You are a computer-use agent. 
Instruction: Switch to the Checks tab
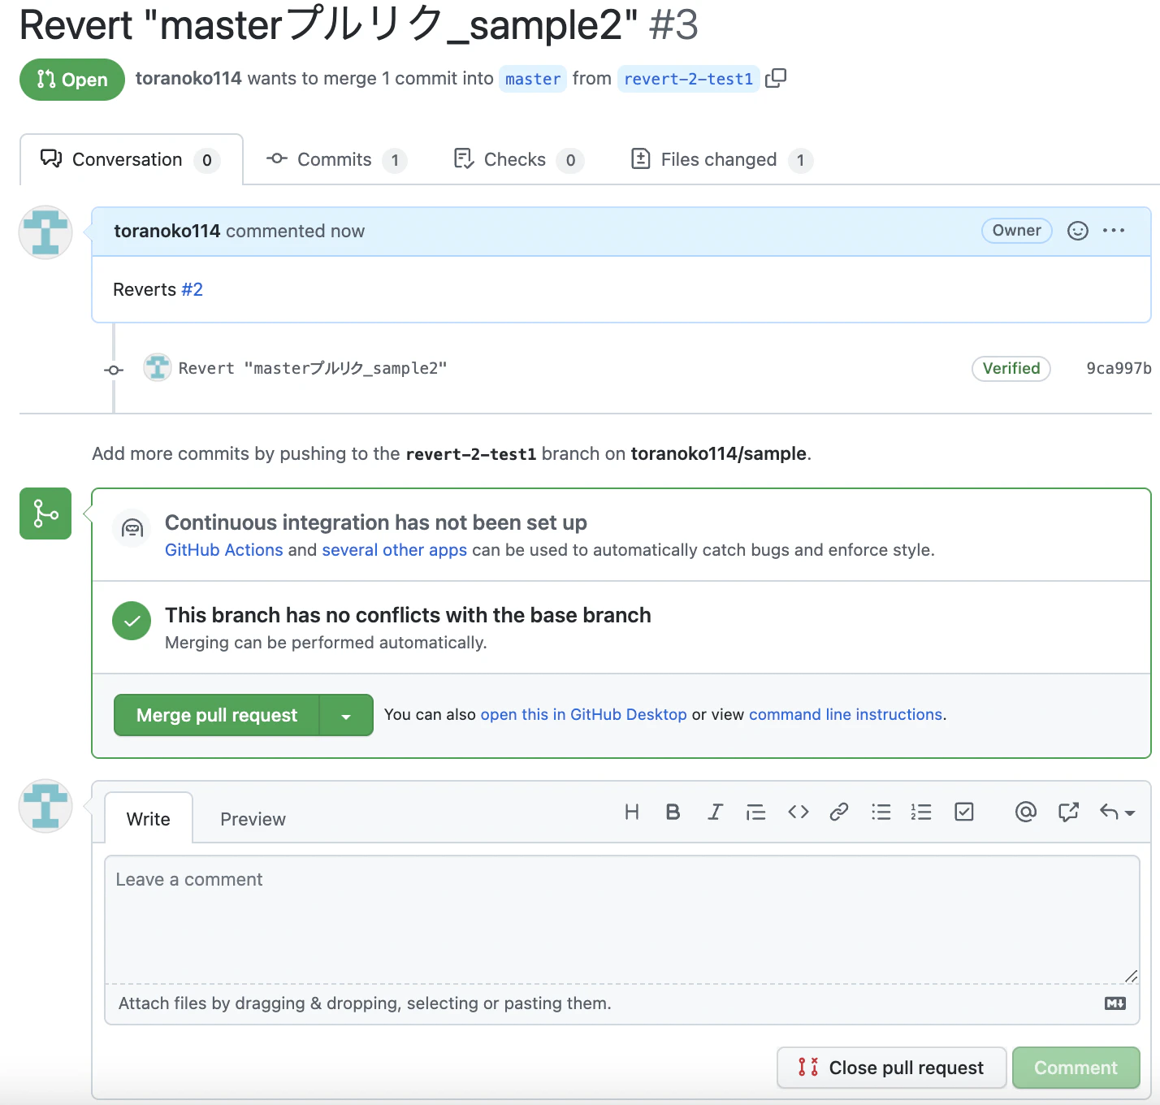click(x=518, y=159)
